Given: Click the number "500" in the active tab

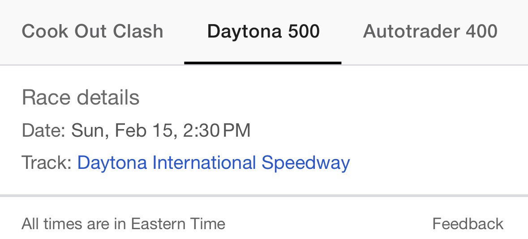Looking at the screenshot, I should (x=304, y=31).
